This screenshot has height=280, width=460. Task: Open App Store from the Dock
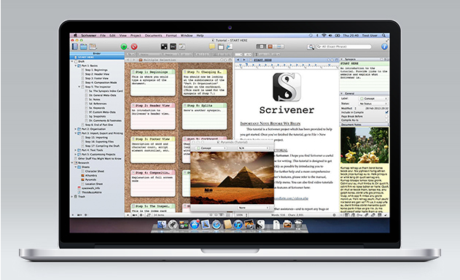tap(195, 225)
